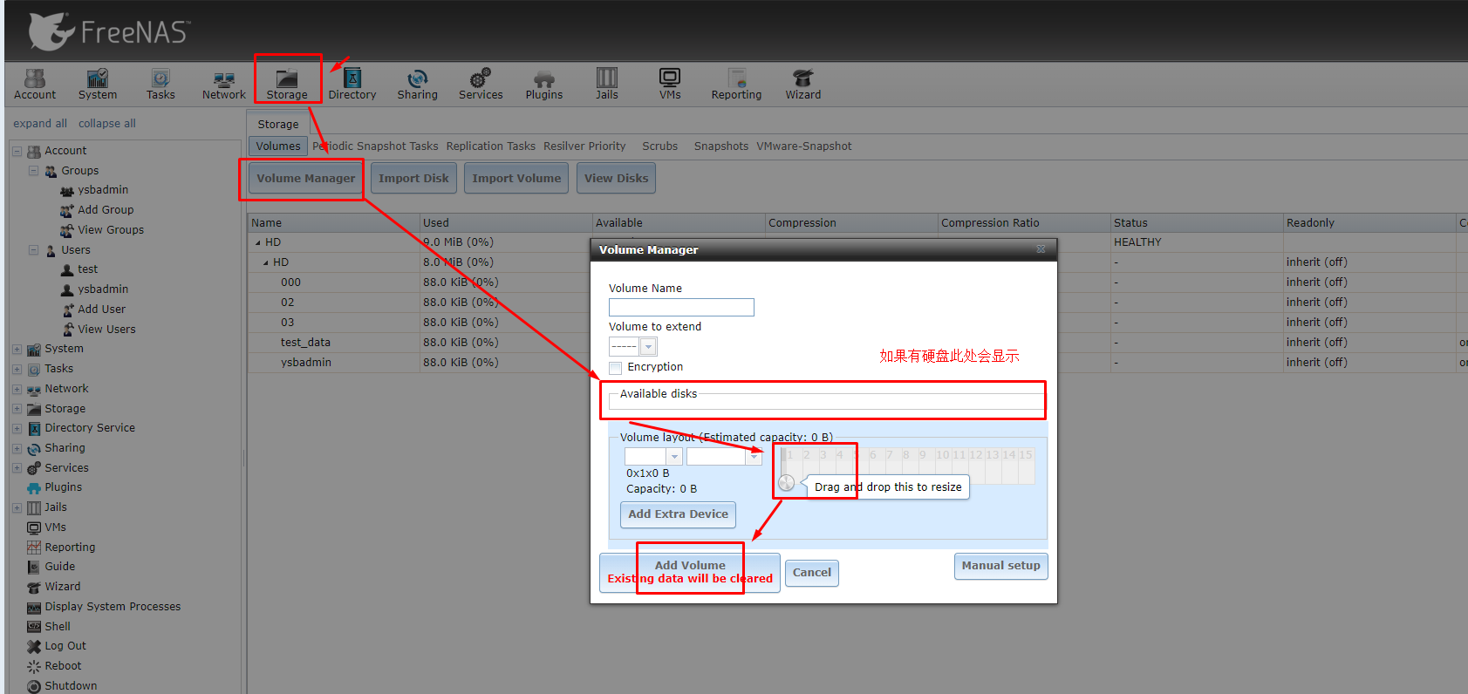
Task: Open the Jails toolbar icon
Action: pyautogui.click(x=607, y=85)
